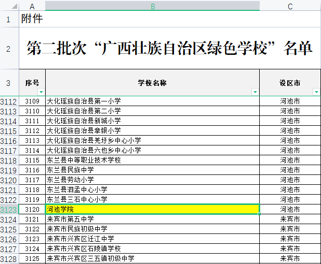The width and height of the screenshot is (321, 264).
Task: Click the select-all corner box
Action: point(9,6)
